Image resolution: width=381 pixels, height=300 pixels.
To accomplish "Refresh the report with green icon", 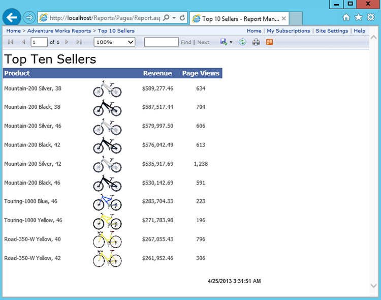I will pos(242,42).
